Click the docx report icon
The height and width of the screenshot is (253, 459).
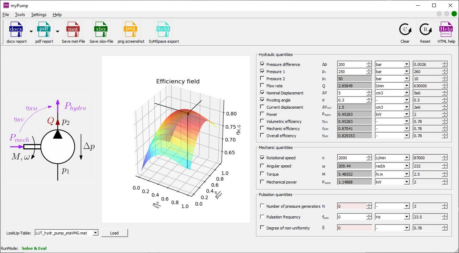tap(16, 30)
